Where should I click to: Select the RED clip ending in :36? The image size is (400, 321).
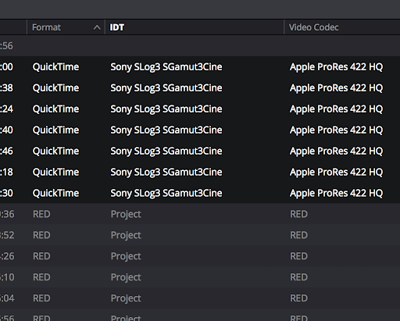tap(200, 214)
